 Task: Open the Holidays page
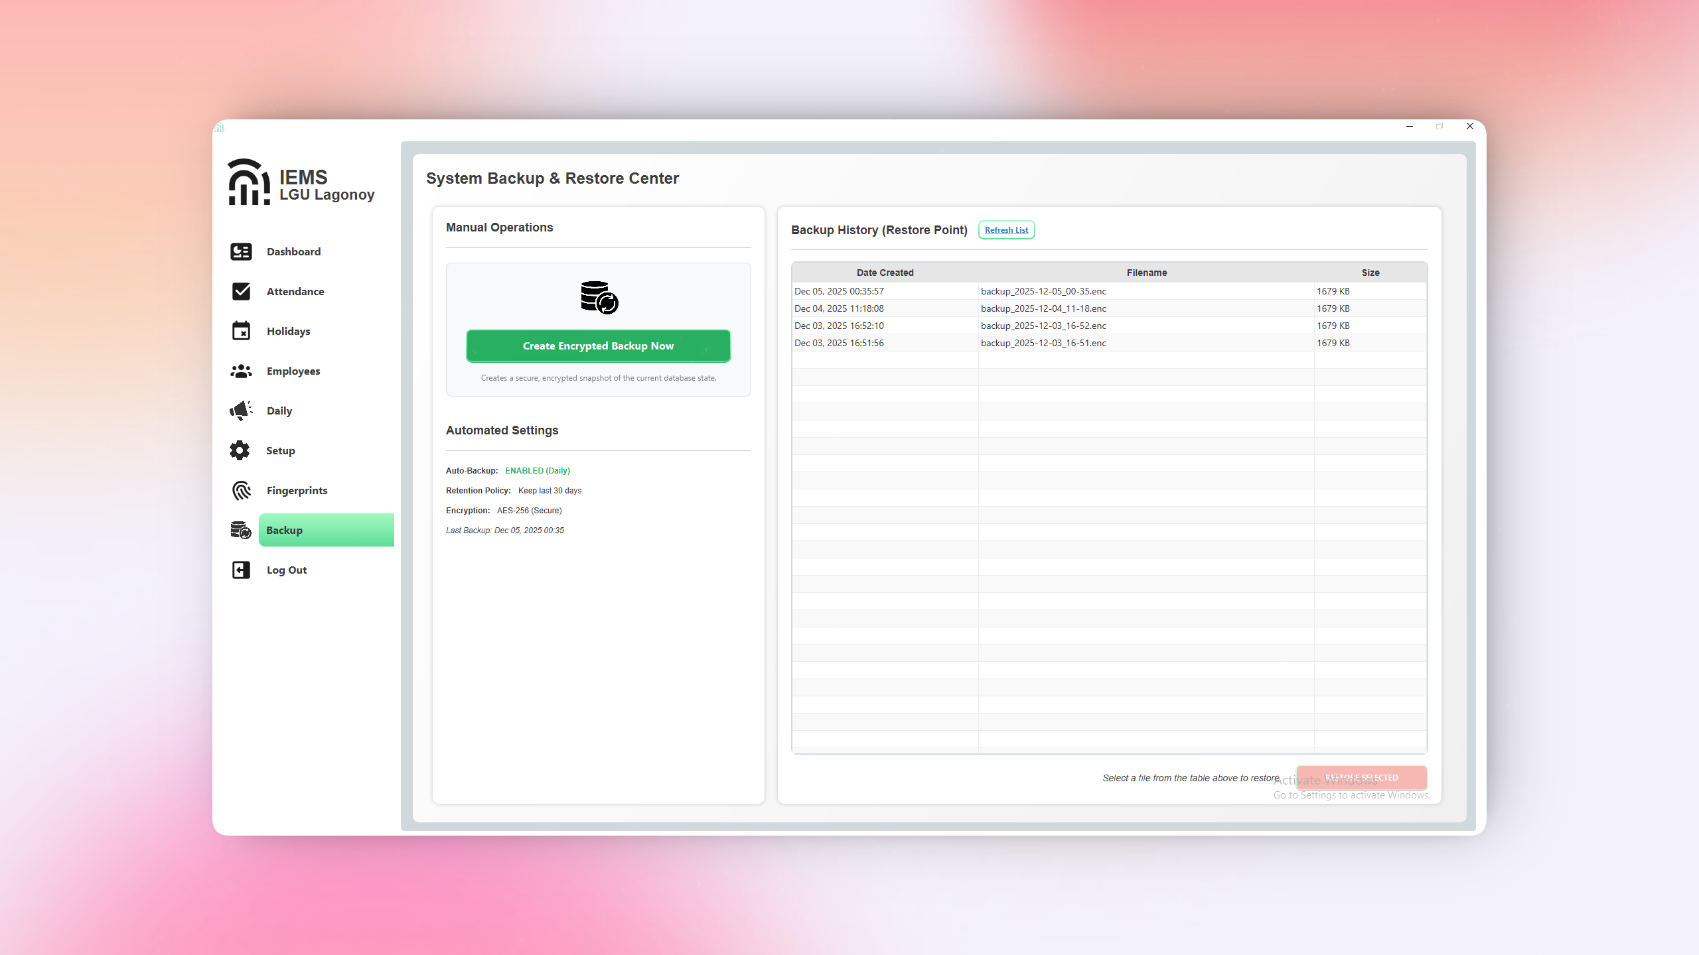[288, 332]
